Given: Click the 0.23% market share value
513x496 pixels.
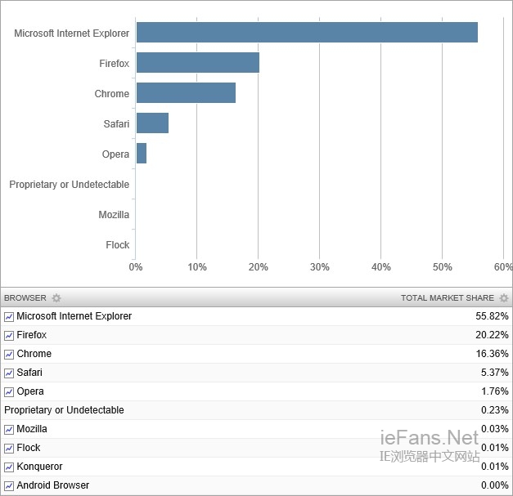Looking at the screenshot, I should pos(495,410).
